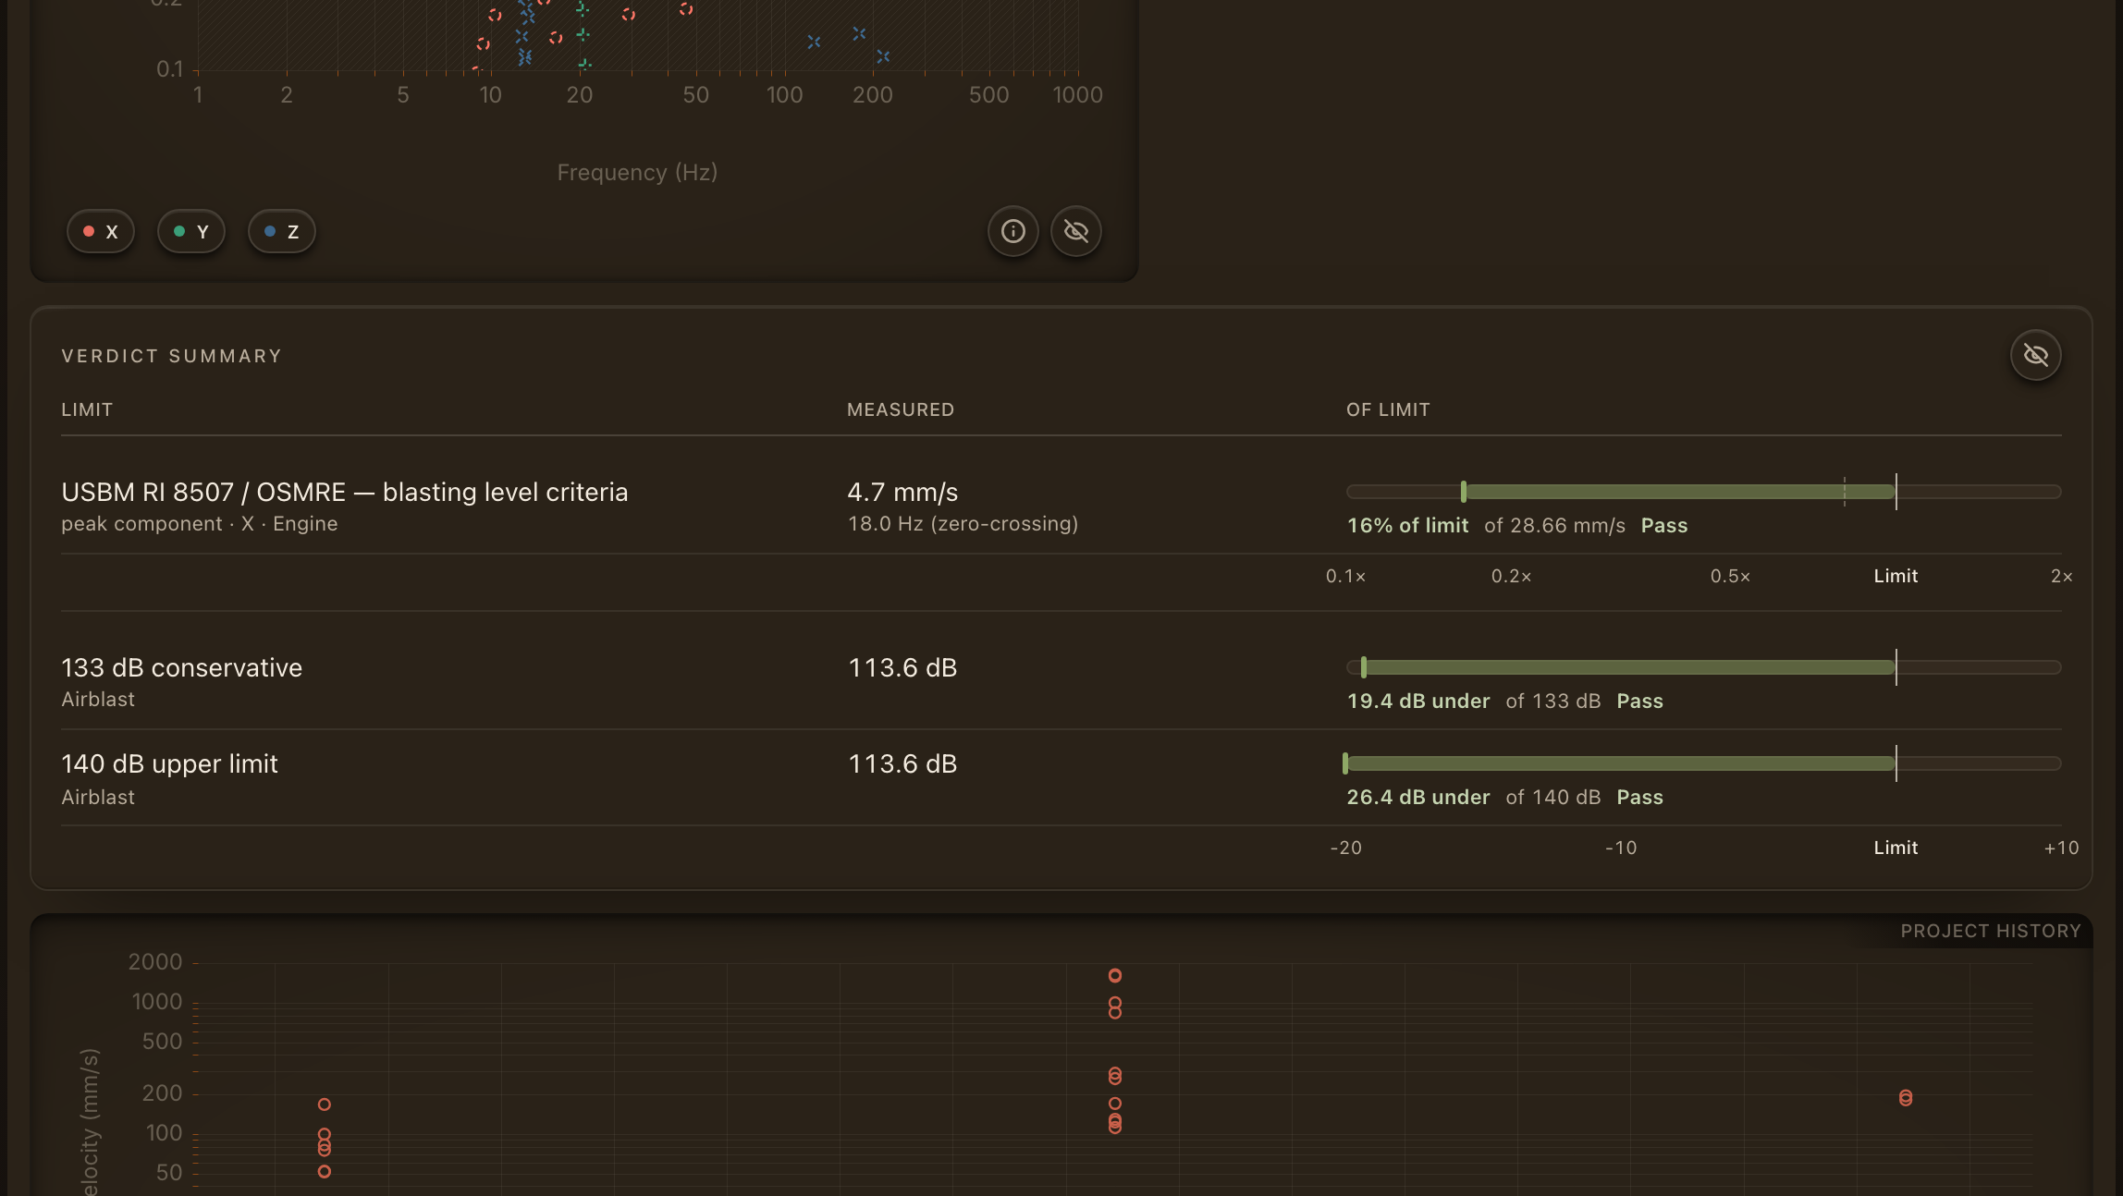Click the Frequency (Hz) axis label

(x=637, y=173)
